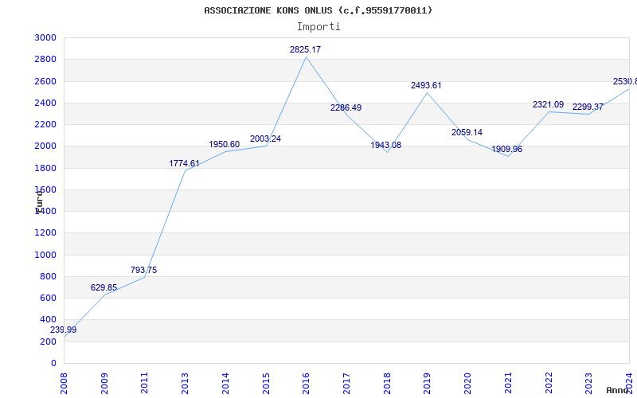The image size is (637, 398).
Task: Click the y-axis value 800
Action: tap(49, 276)
